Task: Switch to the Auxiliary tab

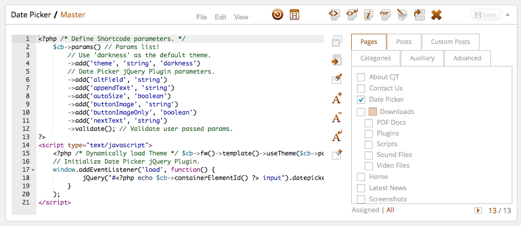Action: [x=422, y=58]
